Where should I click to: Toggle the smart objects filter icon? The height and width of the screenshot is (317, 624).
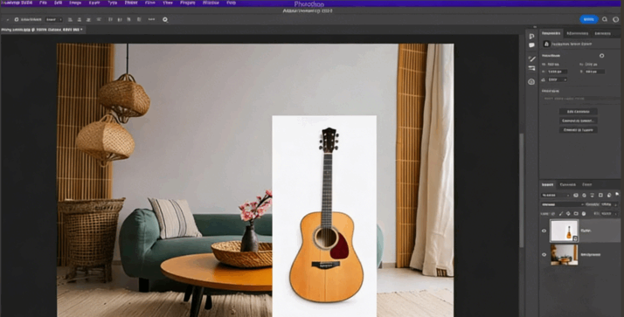point(609,196)
